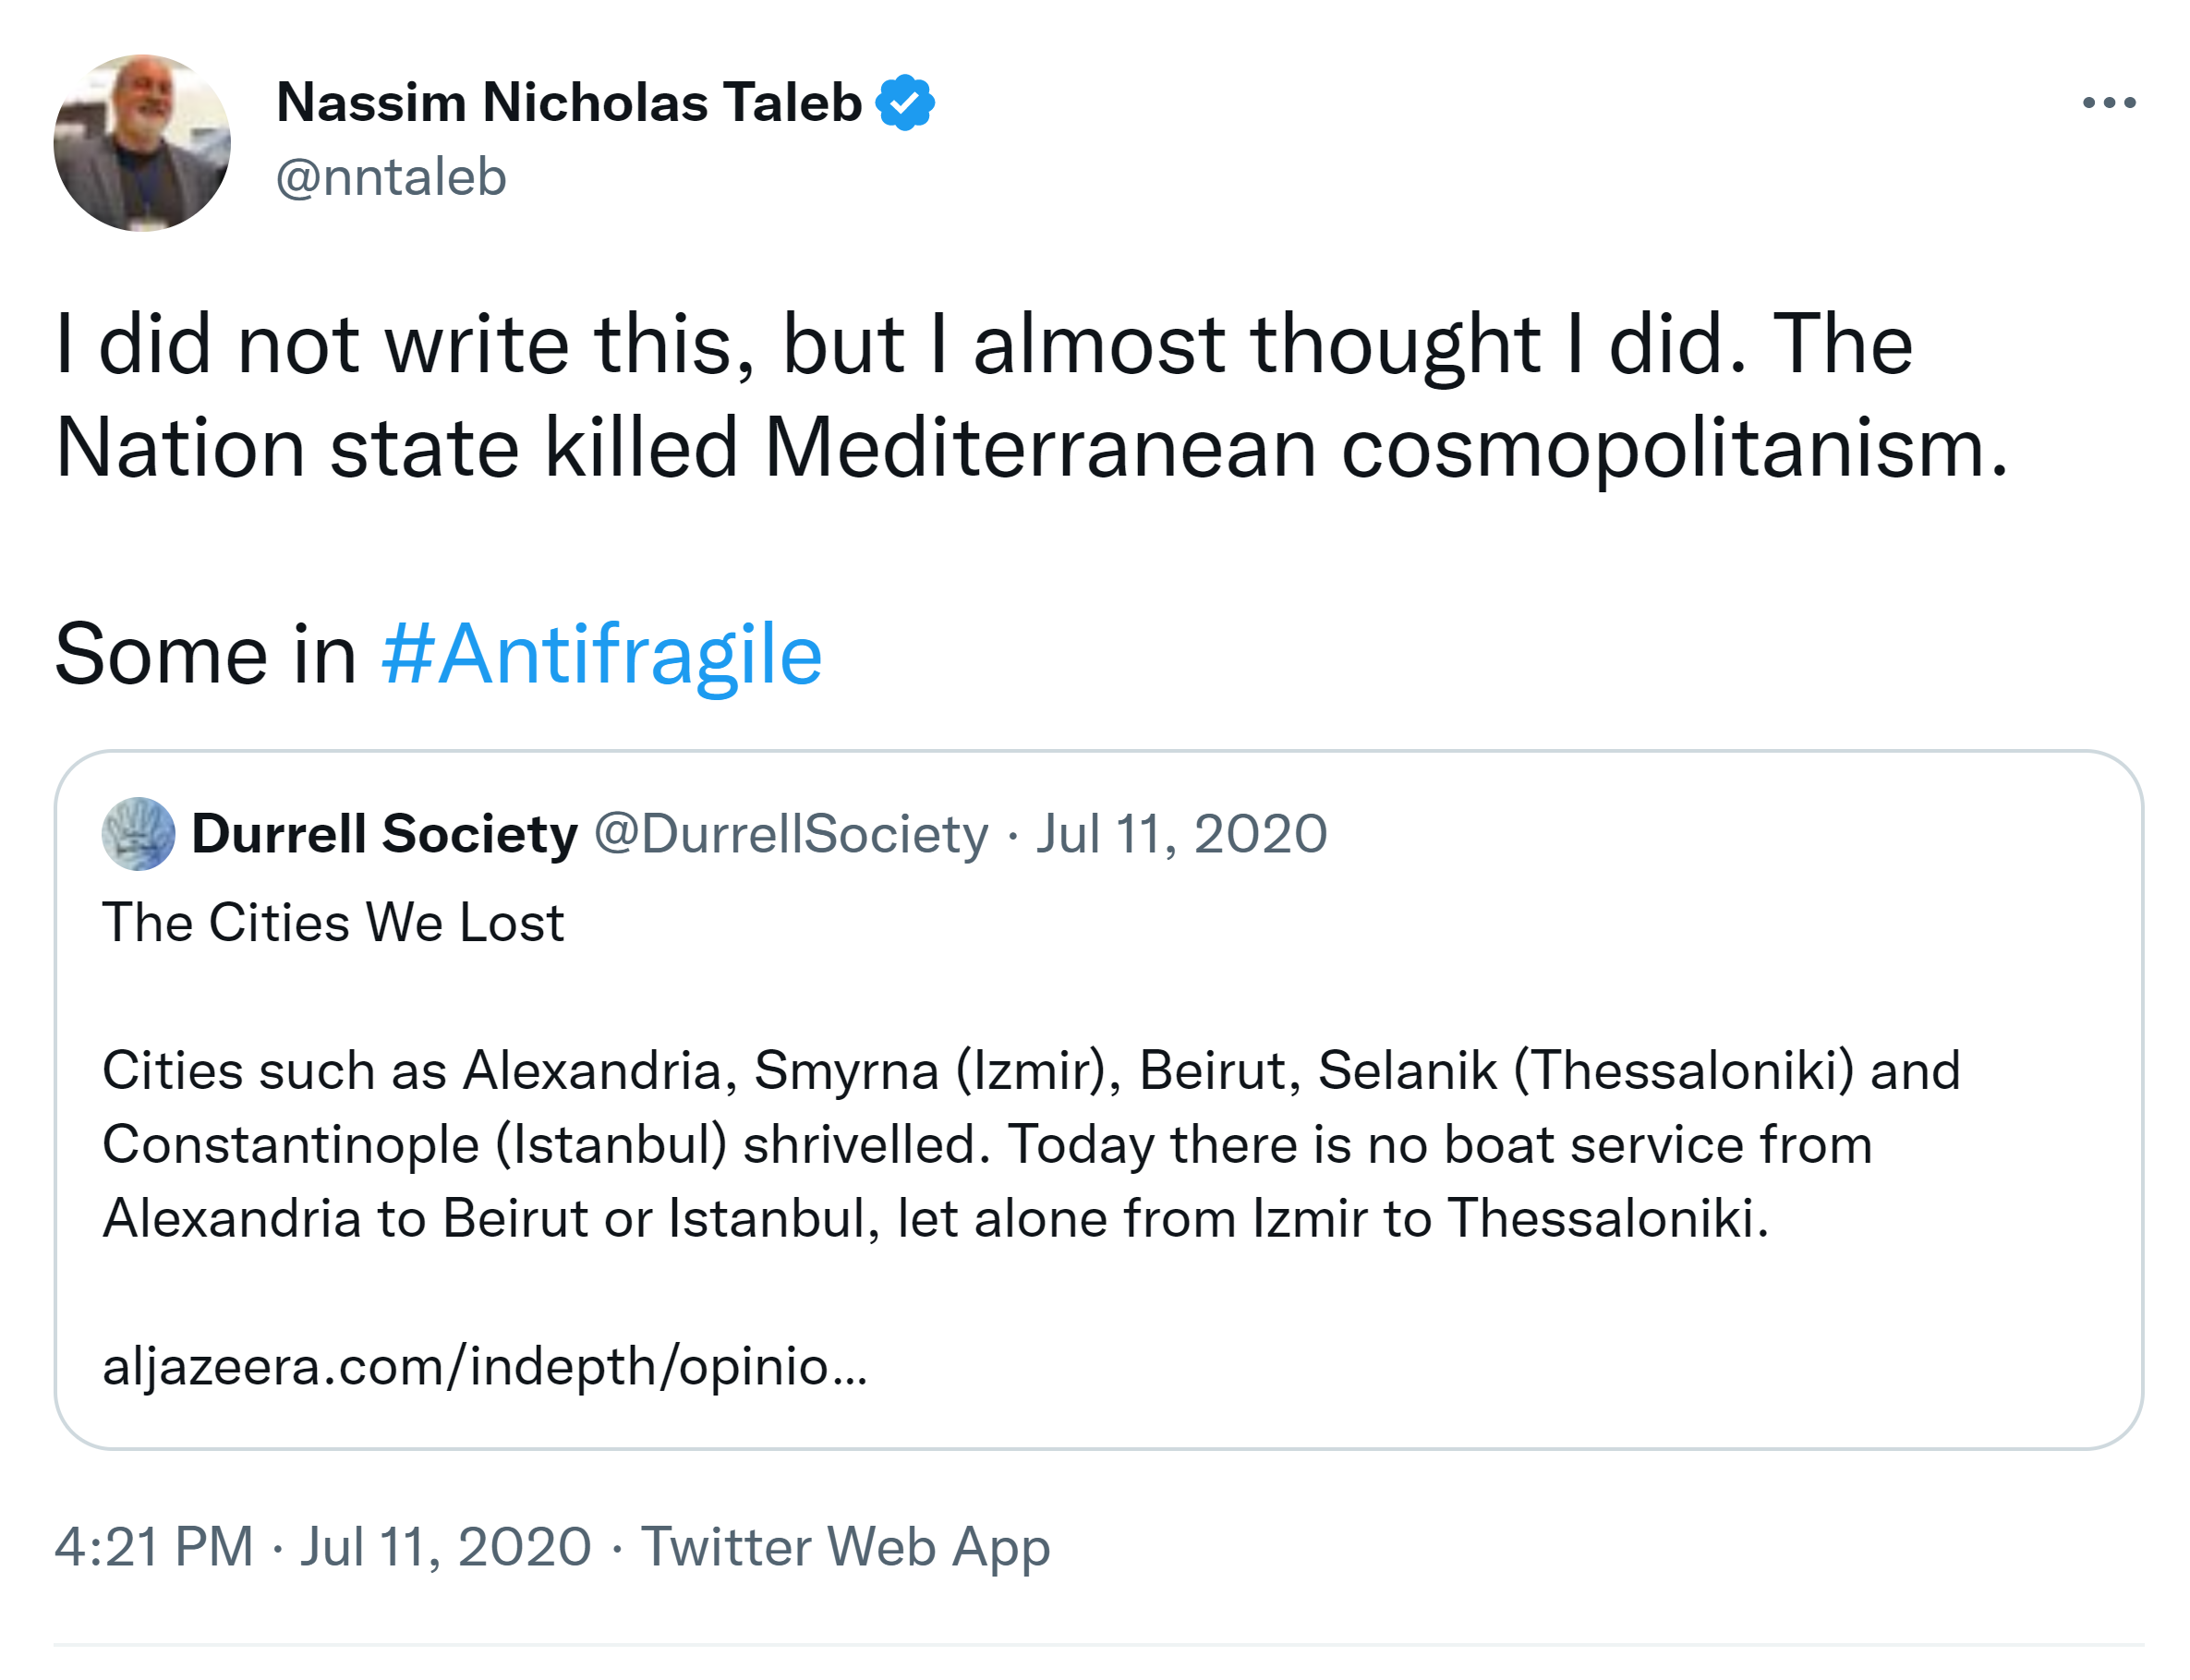Click the "Alexandria to Beirut or Istanbul" line
2190x1680 pixels.
coord(935,1217)
